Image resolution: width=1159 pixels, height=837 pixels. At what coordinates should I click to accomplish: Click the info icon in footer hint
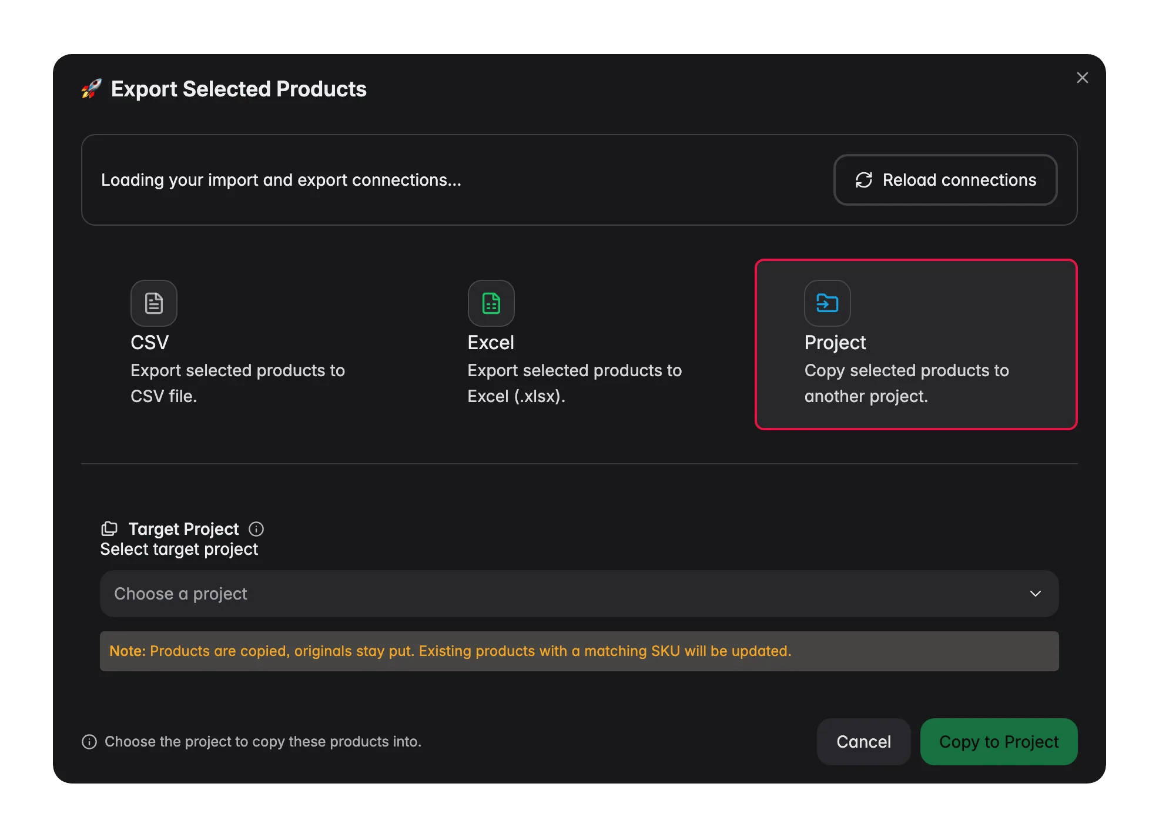(x=89, y=742)
